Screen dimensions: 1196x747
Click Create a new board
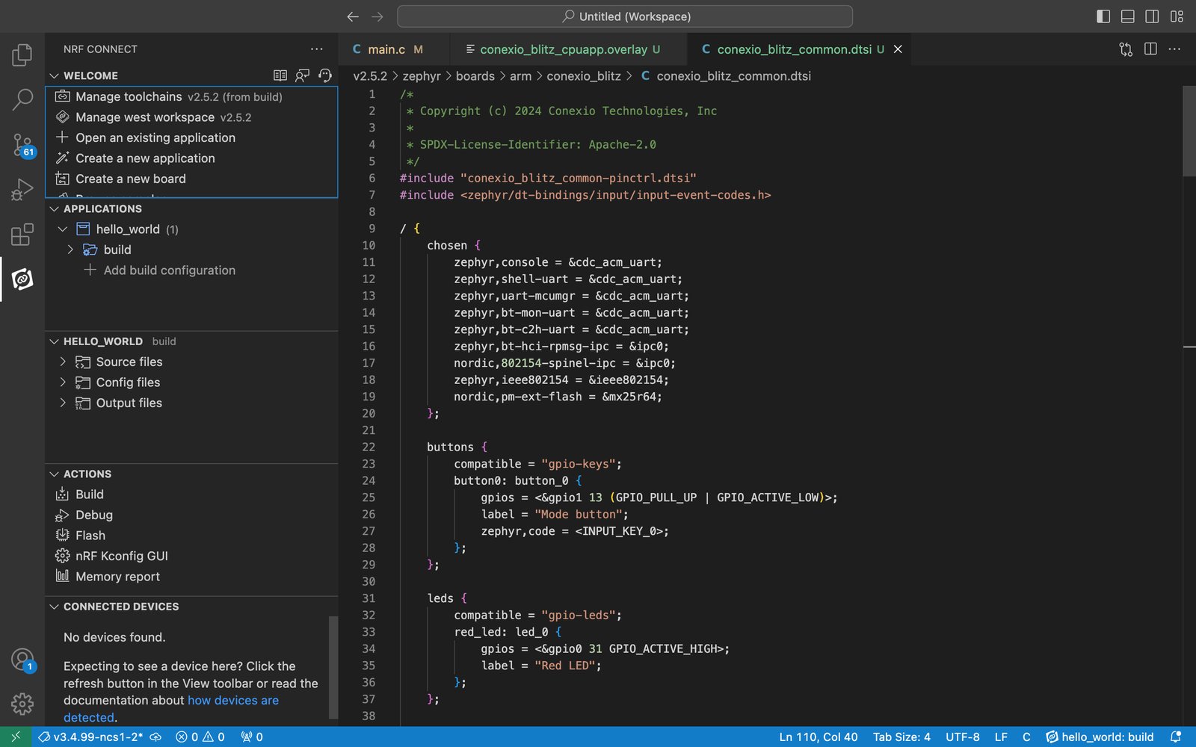coord(191,179)
